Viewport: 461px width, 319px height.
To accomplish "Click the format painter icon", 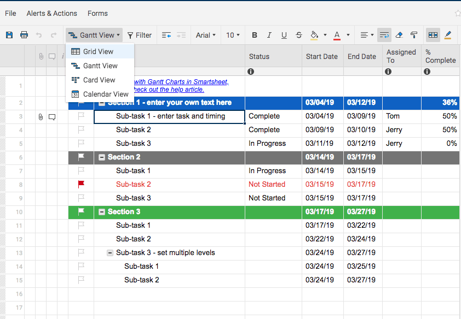I will [x=414, y=35].
